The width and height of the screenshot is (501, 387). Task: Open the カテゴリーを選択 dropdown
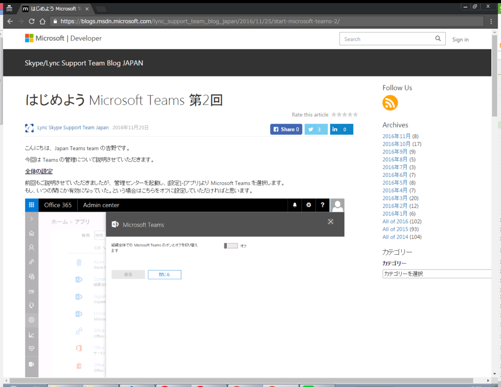[437, 274]
